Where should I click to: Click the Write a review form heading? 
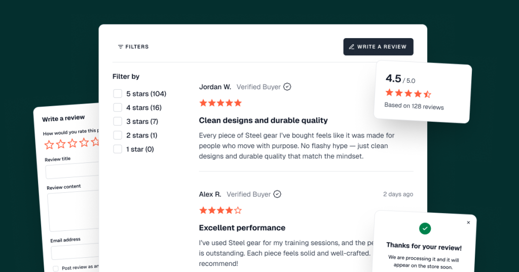[63, 118]
